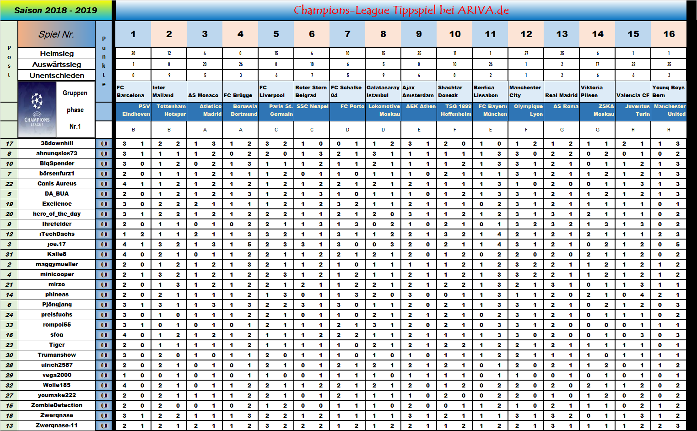Viewport: 697px width, 431px height.
Task: Click the 'Unentschieden' row label
Action: 56,76
